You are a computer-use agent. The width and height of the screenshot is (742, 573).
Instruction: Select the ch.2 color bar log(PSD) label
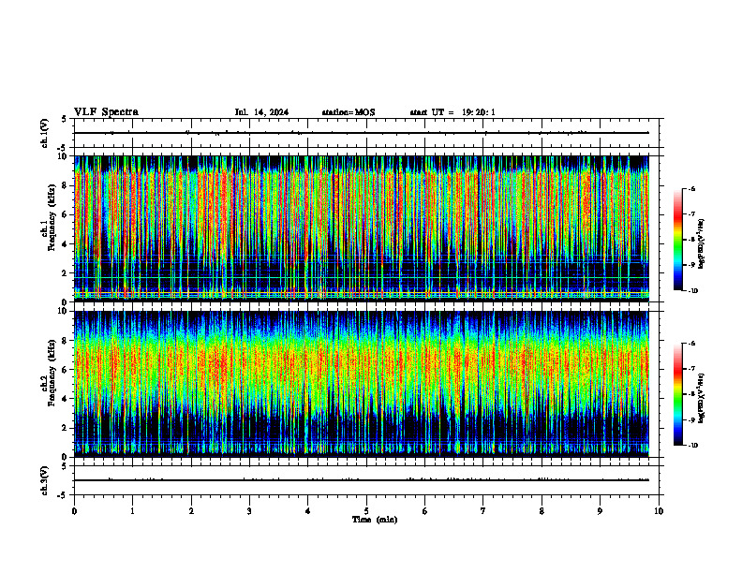[702, 398]
